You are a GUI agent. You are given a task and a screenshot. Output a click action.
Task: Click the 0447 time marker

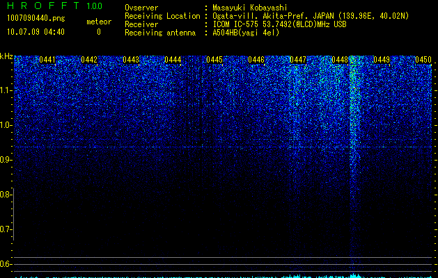[x=298, y=60]
